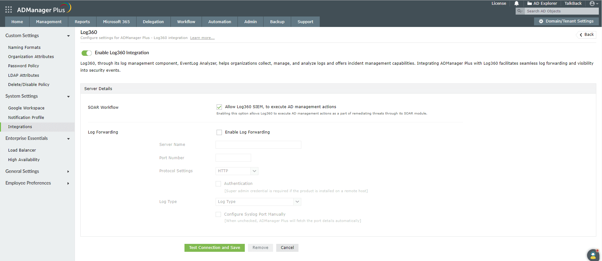Click the ADManager Plus logo
Screen dimensions: 602x261
[44, 9]
